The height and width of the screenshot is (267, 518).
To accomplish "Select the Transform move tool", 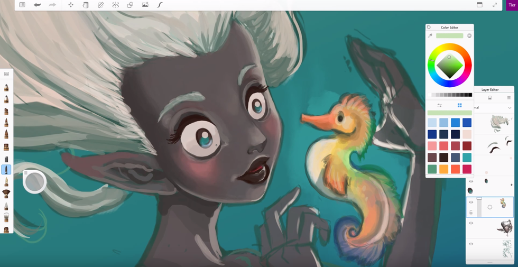I will pyautogui.click(x=71, y=5).
